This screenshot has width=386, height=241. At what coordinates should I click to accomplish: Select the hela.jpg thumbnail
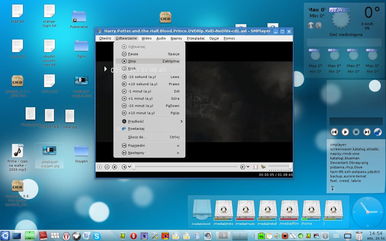tap(70, 116)
